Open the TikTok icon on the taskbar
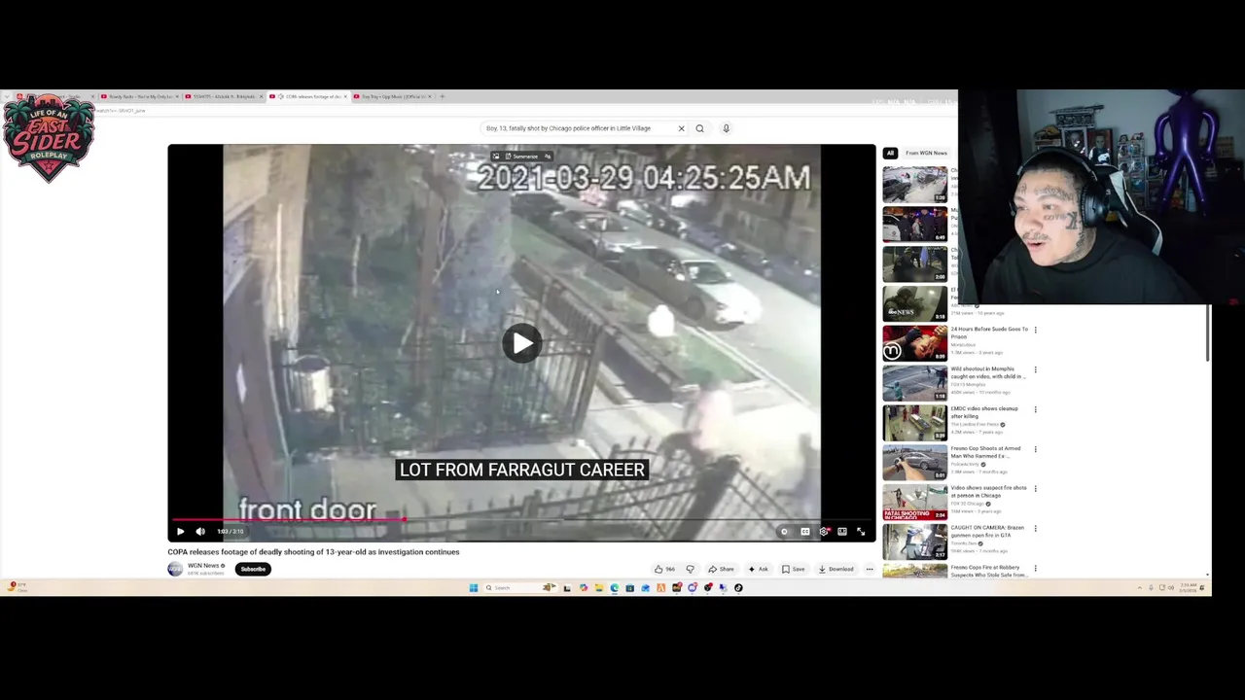1245x700 pixels. [738, 587]
